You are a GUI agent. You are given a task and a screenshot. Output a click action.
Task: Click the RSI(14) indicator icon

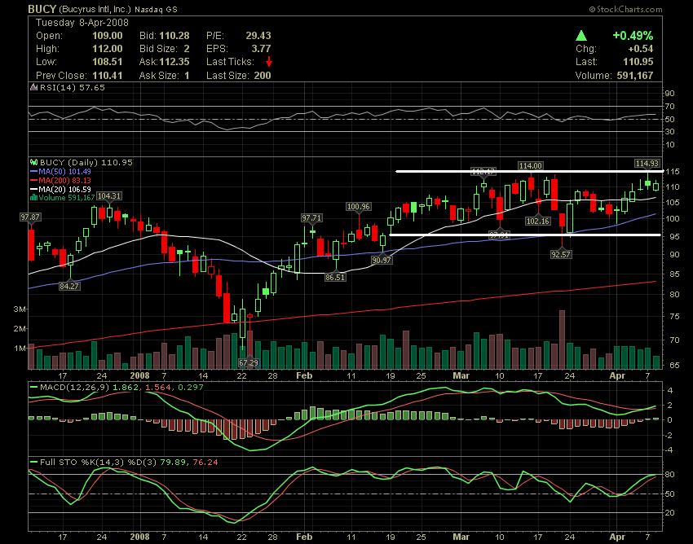33,87
